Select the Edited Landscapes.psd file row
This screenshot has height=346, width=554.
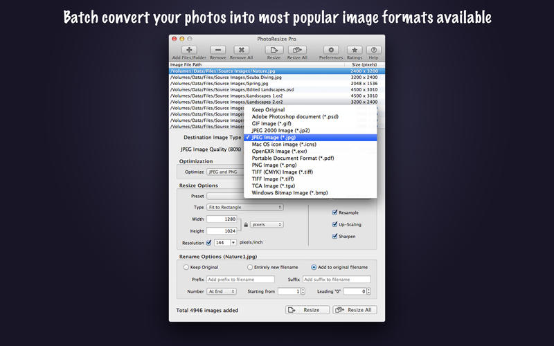pyautogui.click(x=277, y=90)
